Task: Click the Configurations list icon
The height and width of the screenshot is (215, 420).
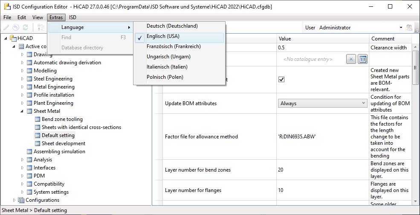Action: 21,200
